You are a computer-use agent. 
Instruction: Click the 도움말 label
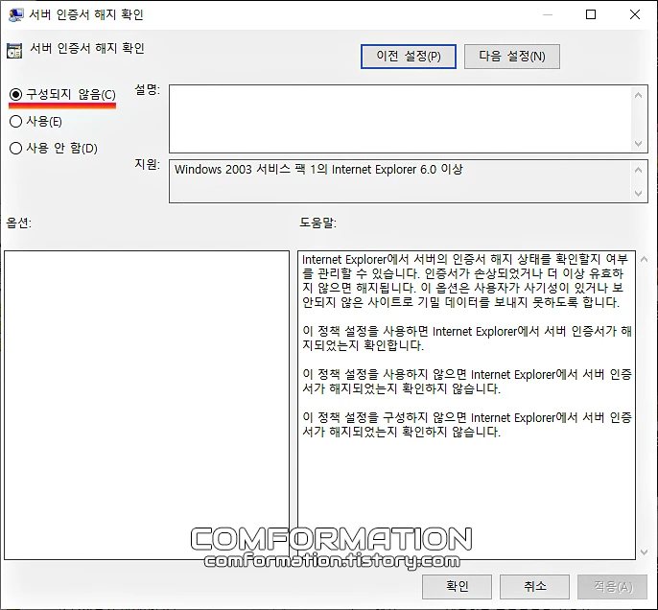[x=317, y=223]
